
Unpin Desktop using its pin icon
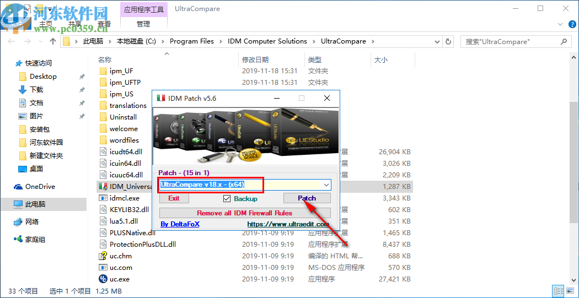coord(82,77)
